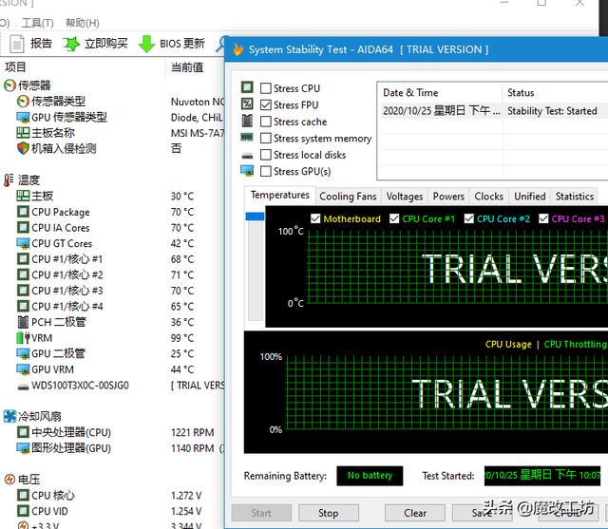Uncheck the Stress FPU checkbox
608x529 pixels.
266,105
